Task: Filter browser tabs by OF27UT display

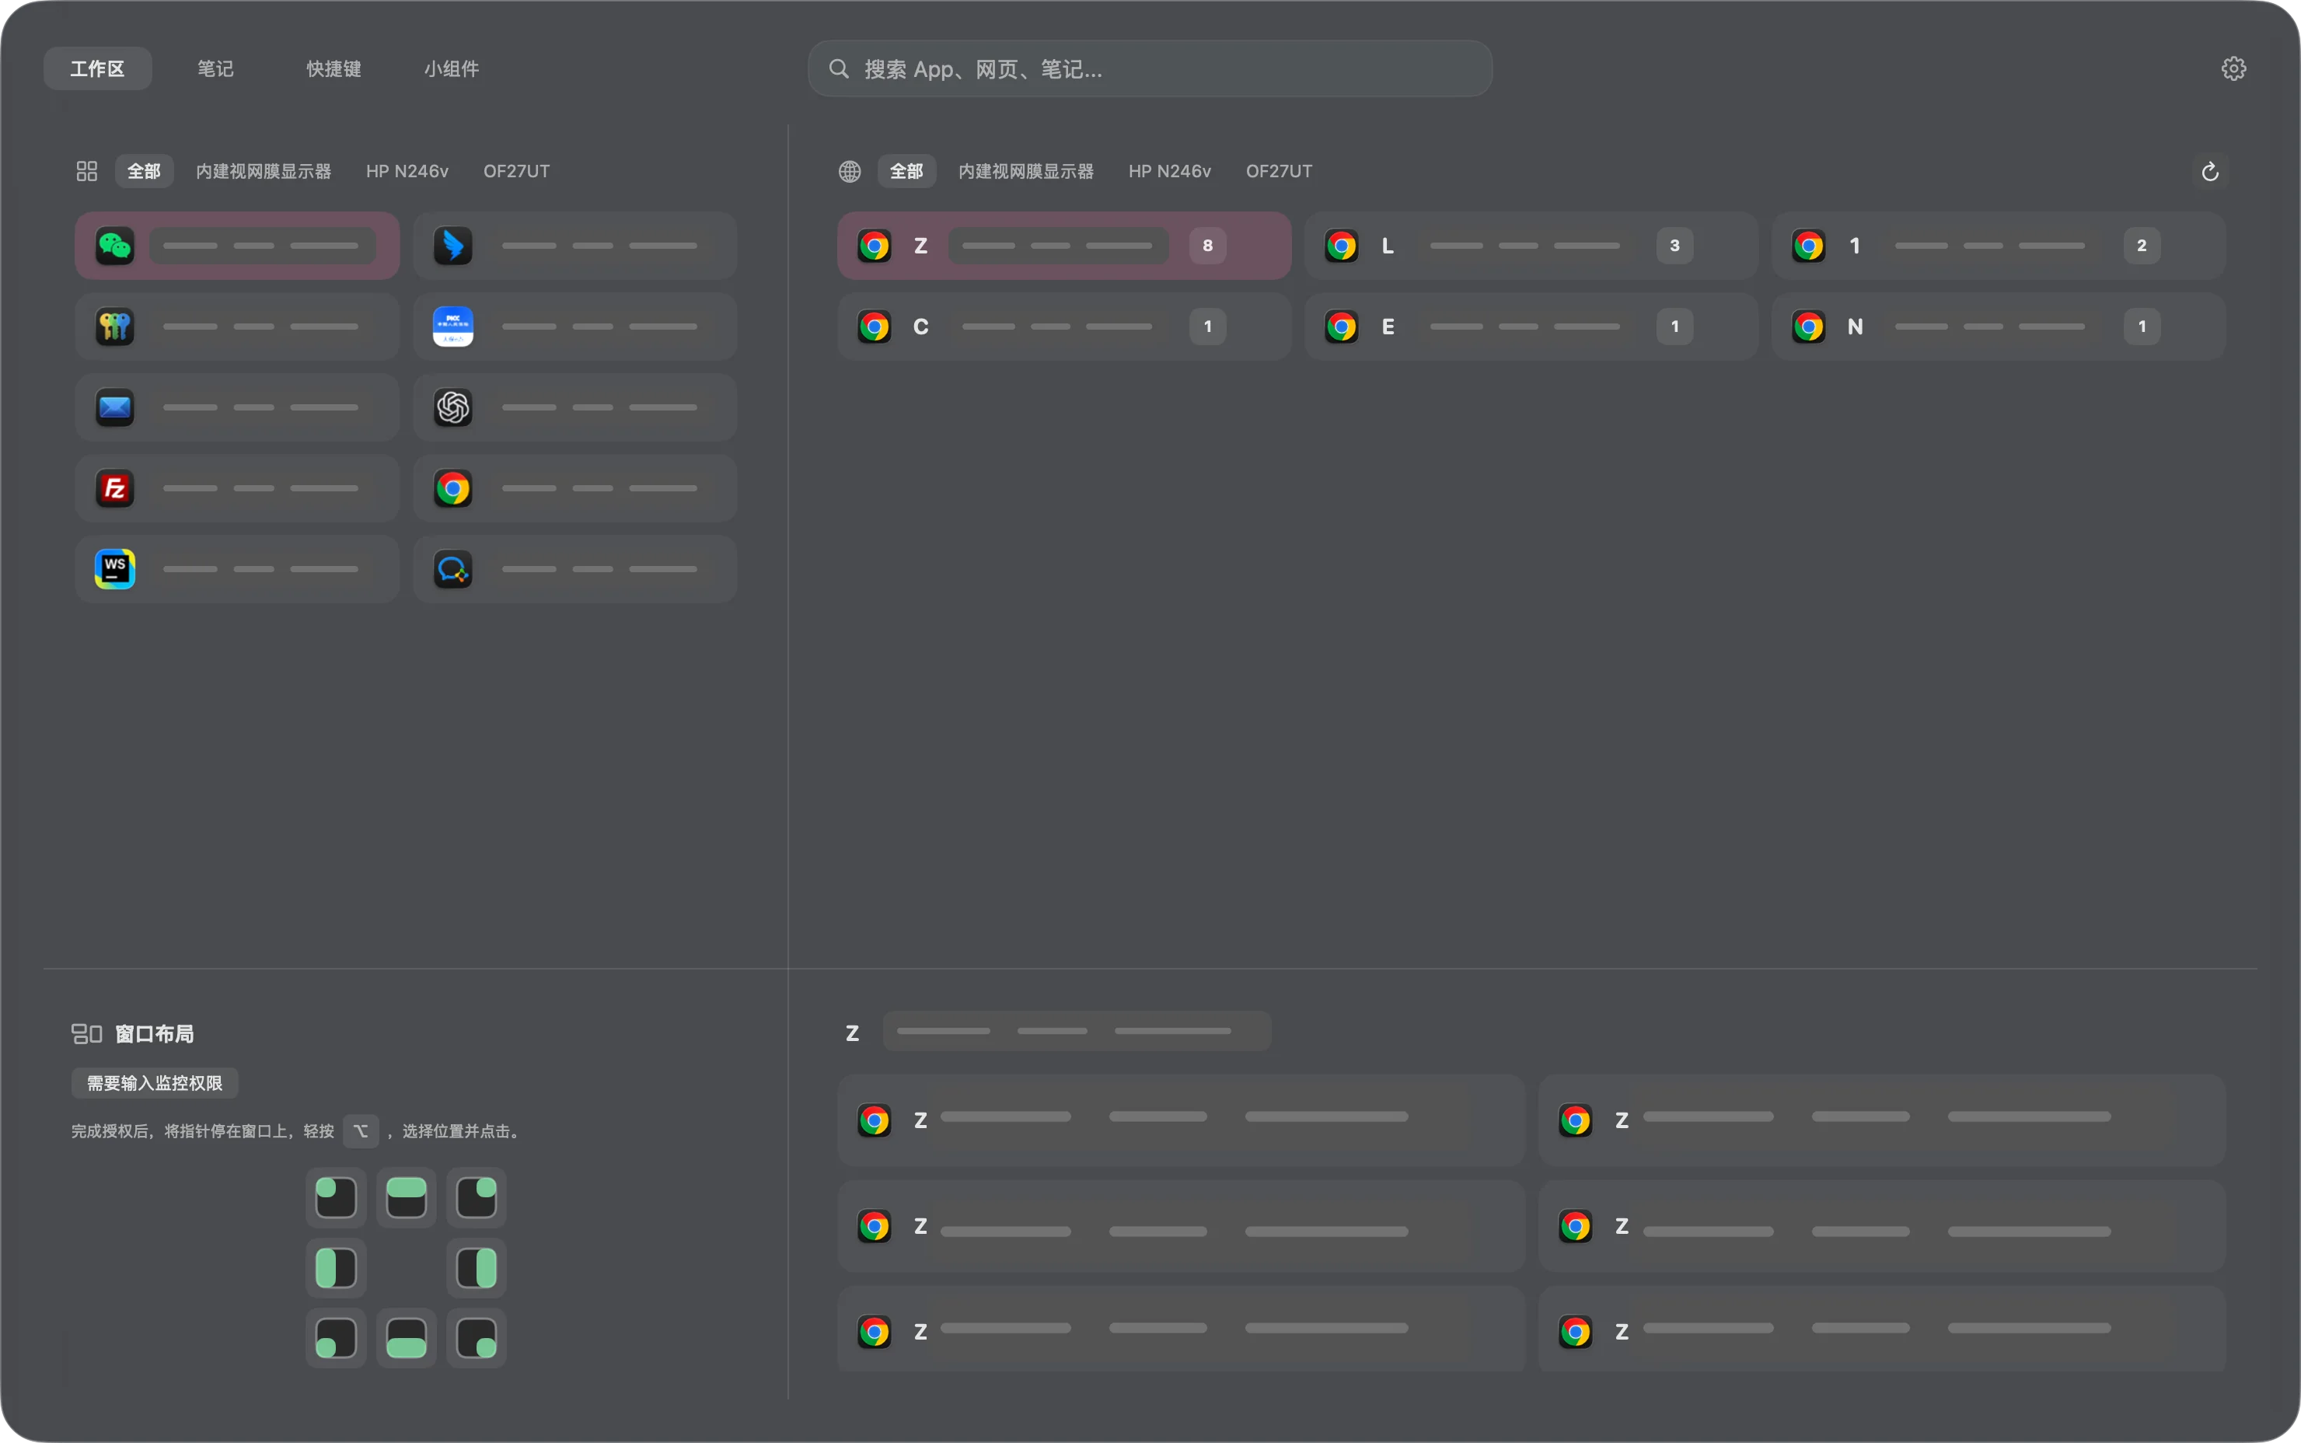Action: pyautogui.click(x=1280, y=172)
